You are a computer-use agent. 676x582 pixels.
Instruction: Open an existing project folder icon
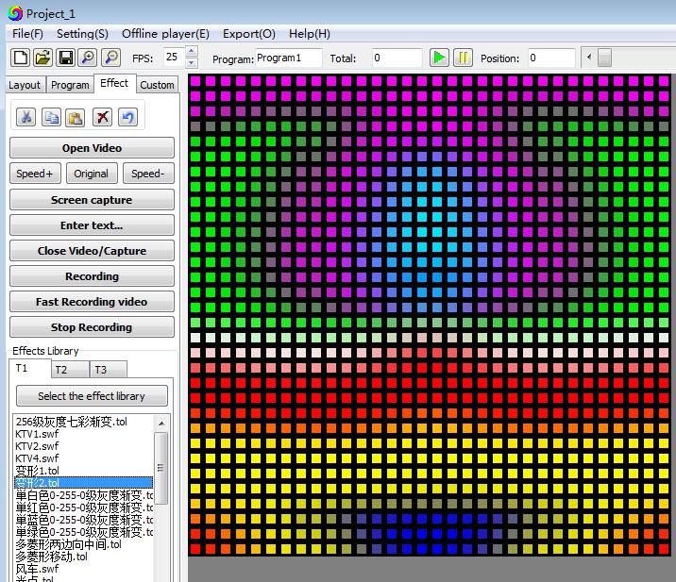pyautogui.click(x=42, y=58)
